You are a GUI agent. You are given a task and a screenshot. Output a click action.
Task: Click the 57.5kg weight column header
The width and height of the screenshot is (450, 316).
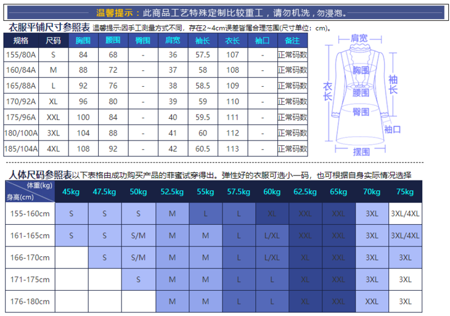(x=238, y=192)
